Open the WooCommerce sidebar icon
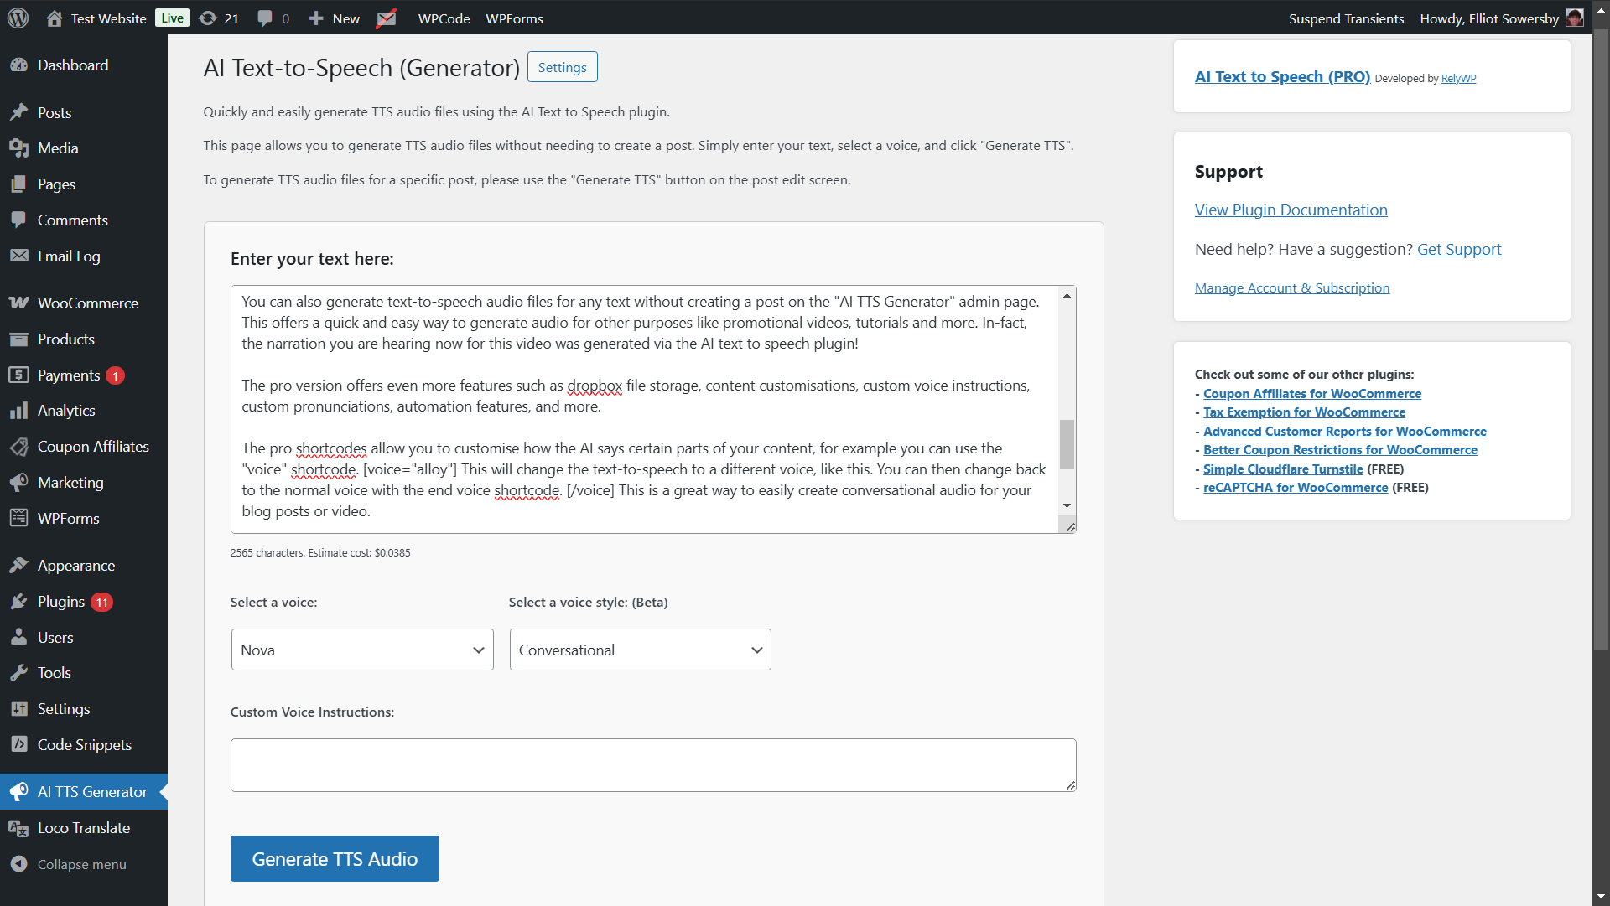The height and width of the screenshot is (906, 1610). click(x=20, y=303)
